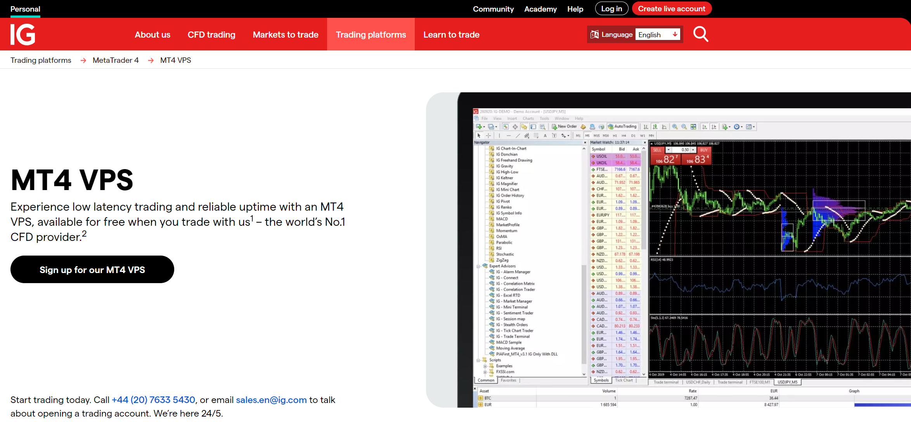The image size is (911, 422).
Task: Click the Zoom In magnifier in MT4 toolbar
Action: [x=675, y=127]
